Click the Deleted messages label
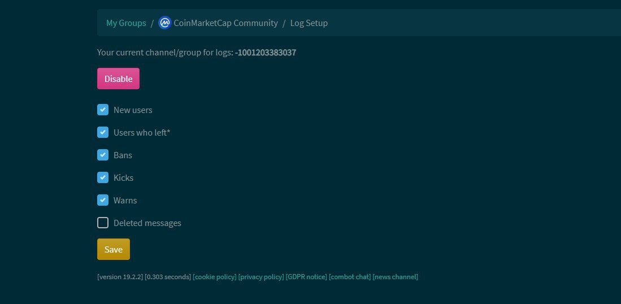 click(x=147, y=223)
